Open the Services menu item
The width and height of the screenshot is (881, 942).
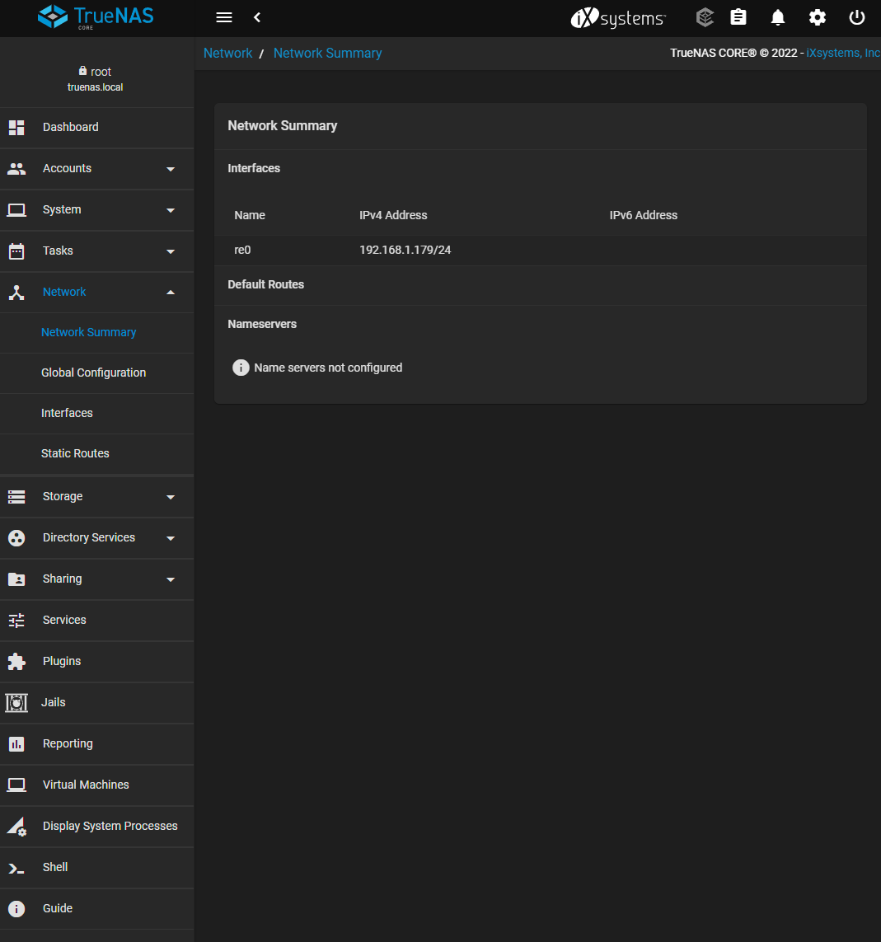point(64,620)
